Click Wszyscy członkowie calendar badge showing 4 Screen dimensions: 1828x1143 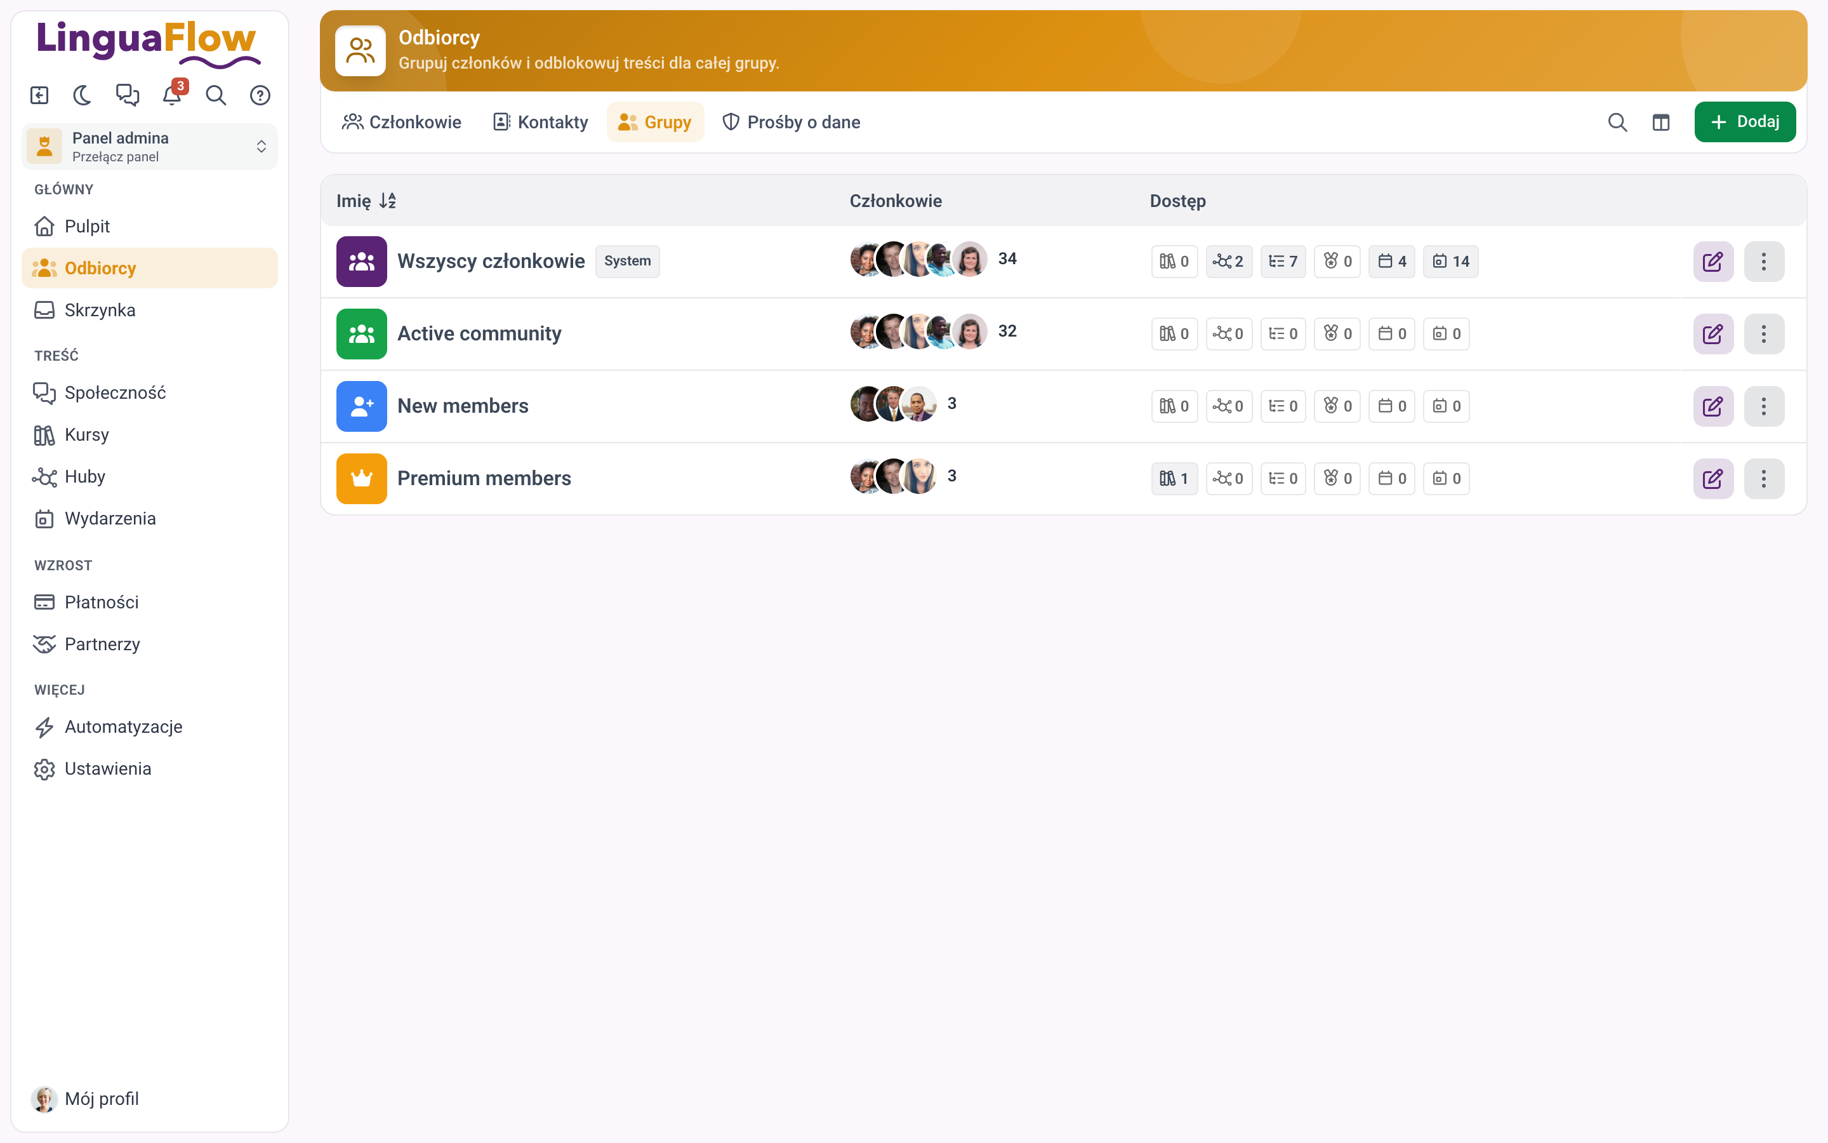click(x=1391, y=262)
